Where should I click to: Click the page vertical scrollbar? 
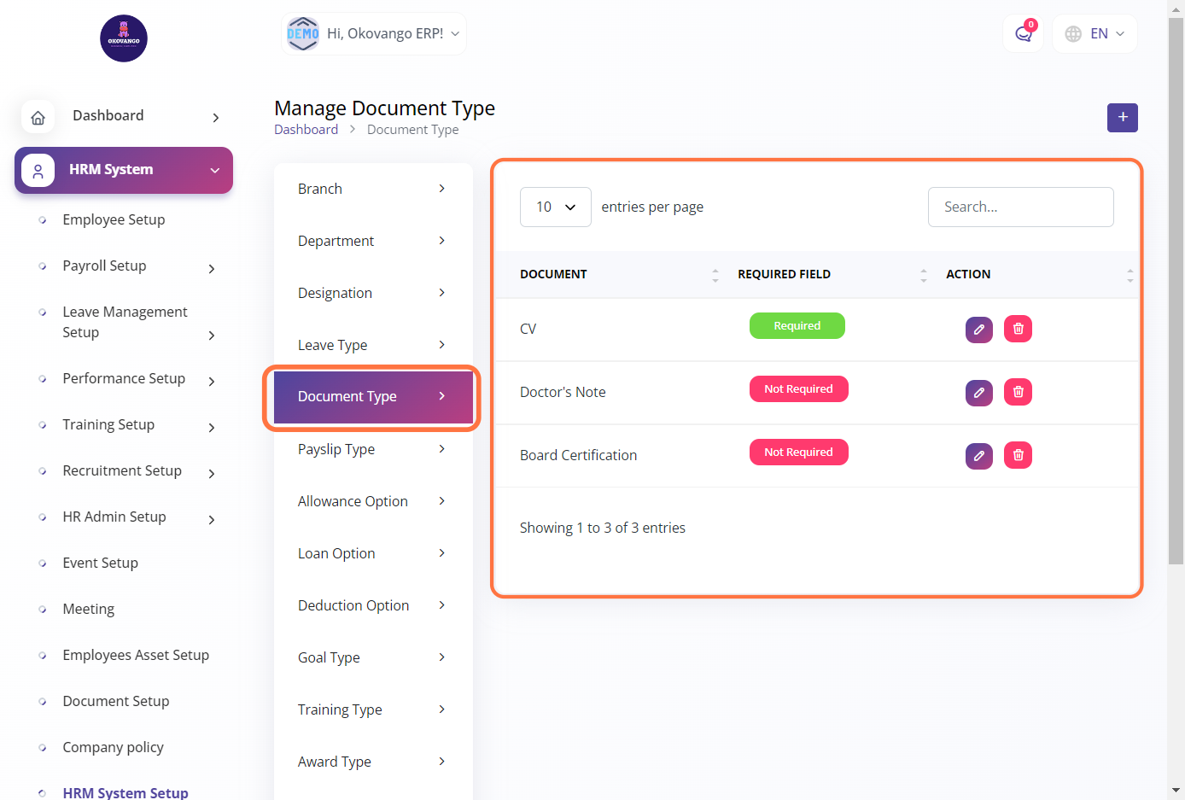1176,342
